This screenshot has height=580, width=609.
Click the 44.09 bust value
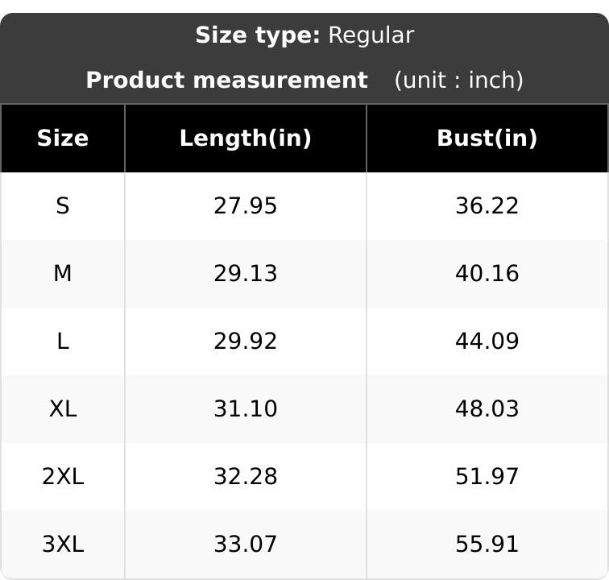pos(487,341)
